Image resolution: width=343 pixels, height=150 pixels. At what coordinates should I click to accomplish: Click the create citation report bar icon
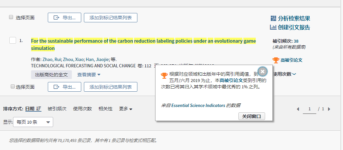point(273,27)
